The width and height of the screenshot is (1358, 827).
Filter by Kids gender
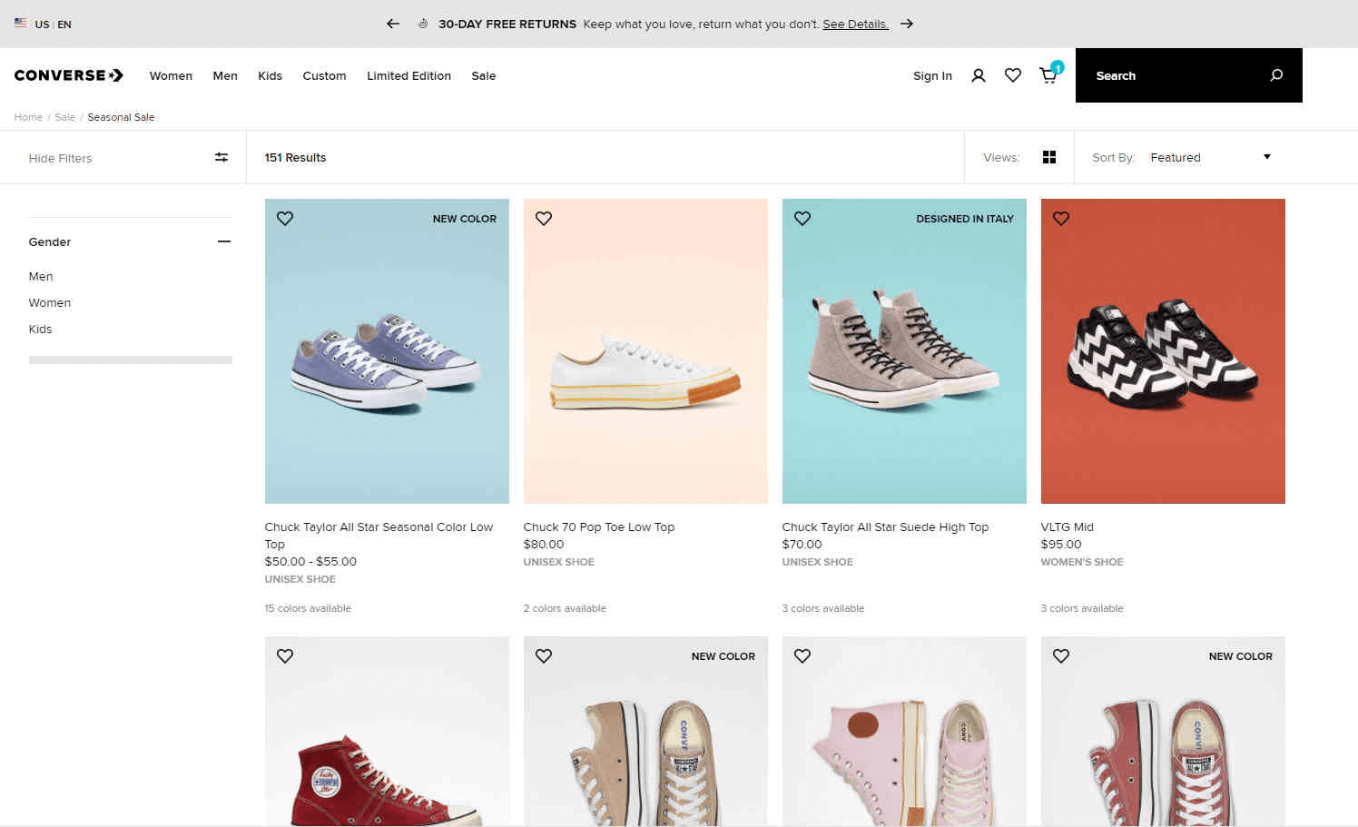coord(40,329)
